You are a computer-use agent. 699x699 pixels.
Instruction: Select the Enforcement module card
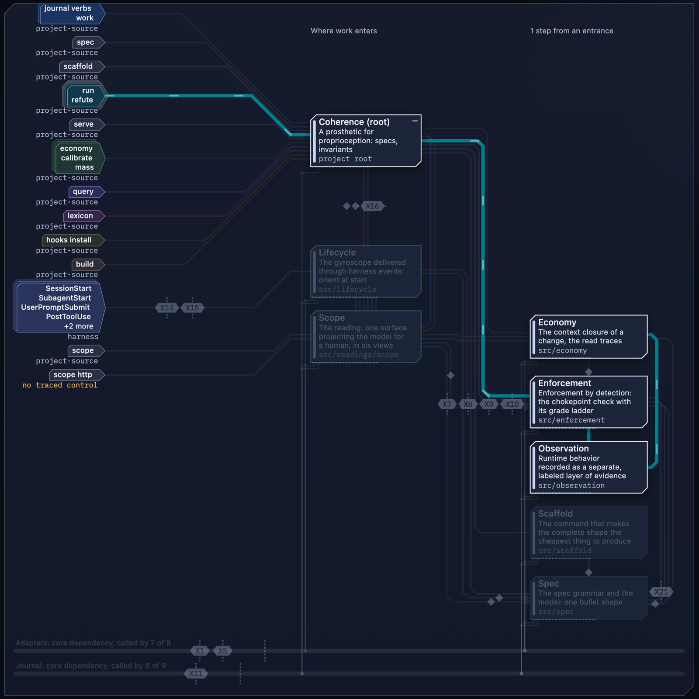(x=588, y=402)
